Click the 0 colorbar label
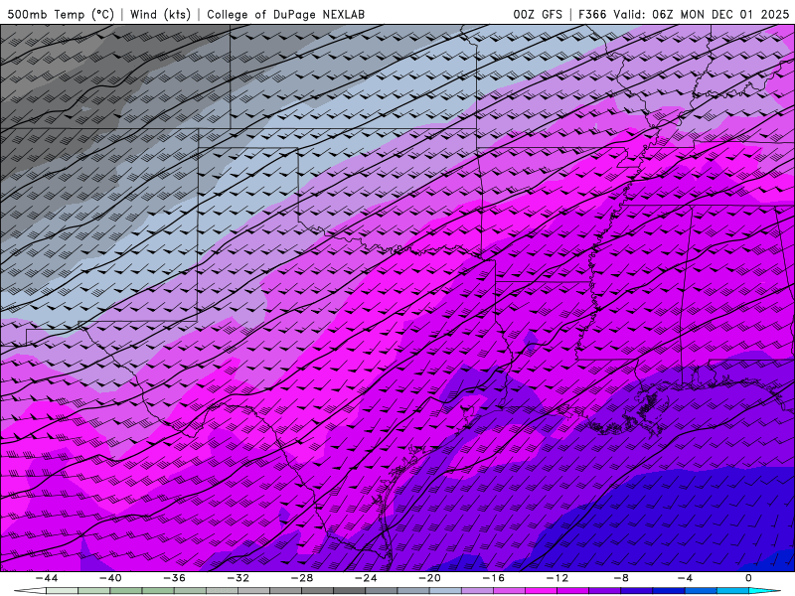This screenshot has height=596, width=795. 749,578
